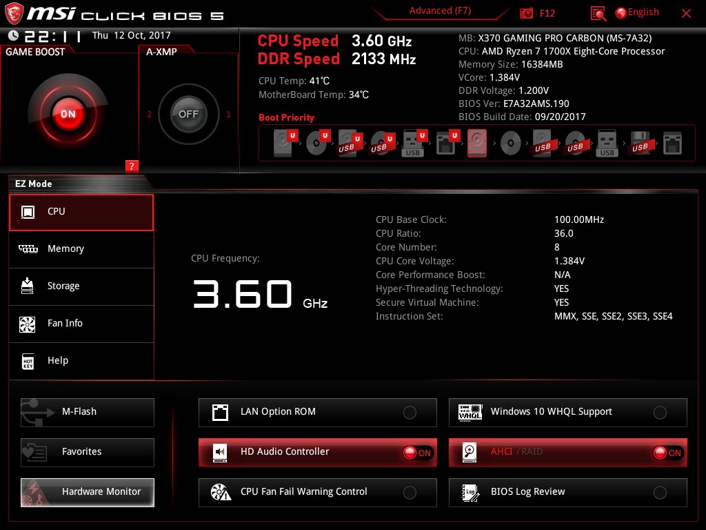Select UEFI CD/DVD boot device icon
Viewport: 706px width, 530px height.
(x=318, y=144)
